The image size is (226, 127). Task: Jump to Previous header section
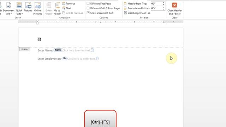click(69, 4)
